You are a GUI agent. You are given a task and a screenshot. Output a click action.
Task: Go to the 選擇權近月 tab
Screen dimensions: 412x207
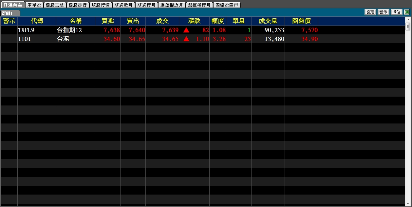point(172,5)
